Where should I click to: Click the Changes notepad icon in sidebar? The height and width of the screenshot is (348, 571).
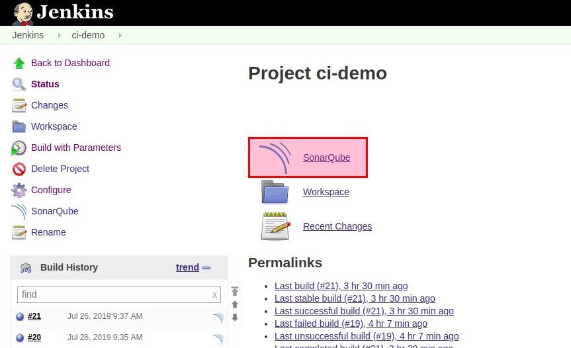pyautogui.click(x=19, y=105)
